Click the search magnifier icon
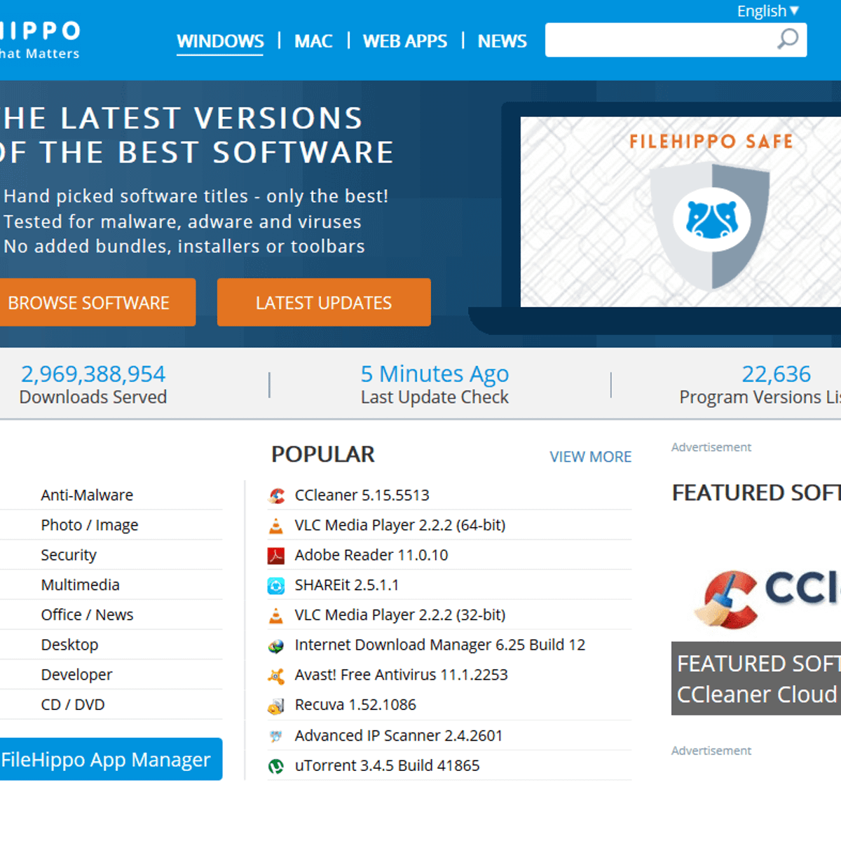Image resolution: width=841 pixels, height=841 pixels. point(788,39)
